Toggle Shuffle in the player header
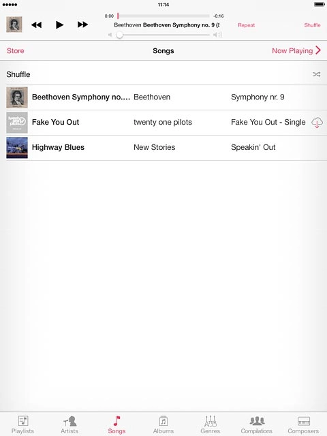The image size is (327, 436). 312,25
